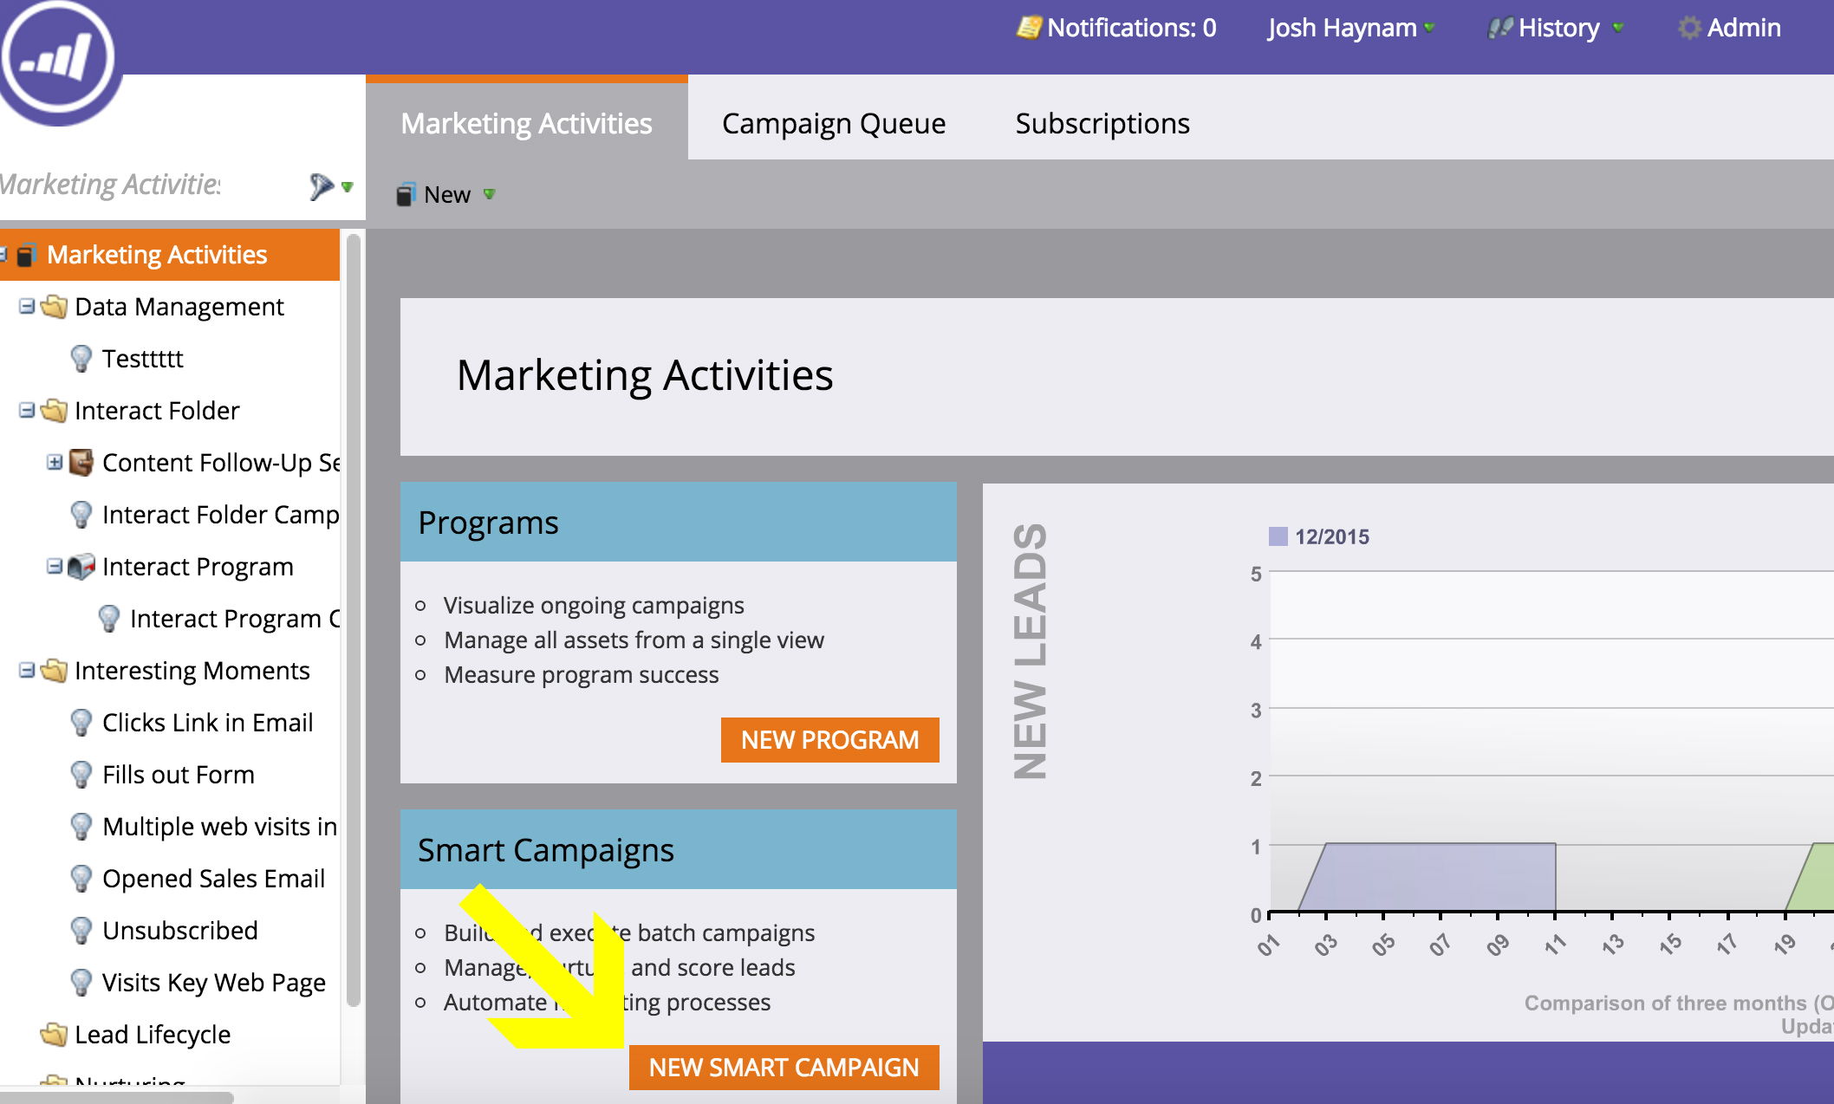Screen dimensions: 1834x1104
Task: Click the Lead Lifecycle folder icon
Action: [54, 1033]
